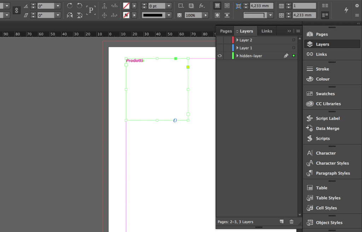Click the rotation angle field
This screenshot has width=362, height=232.
tap(46, 6)
